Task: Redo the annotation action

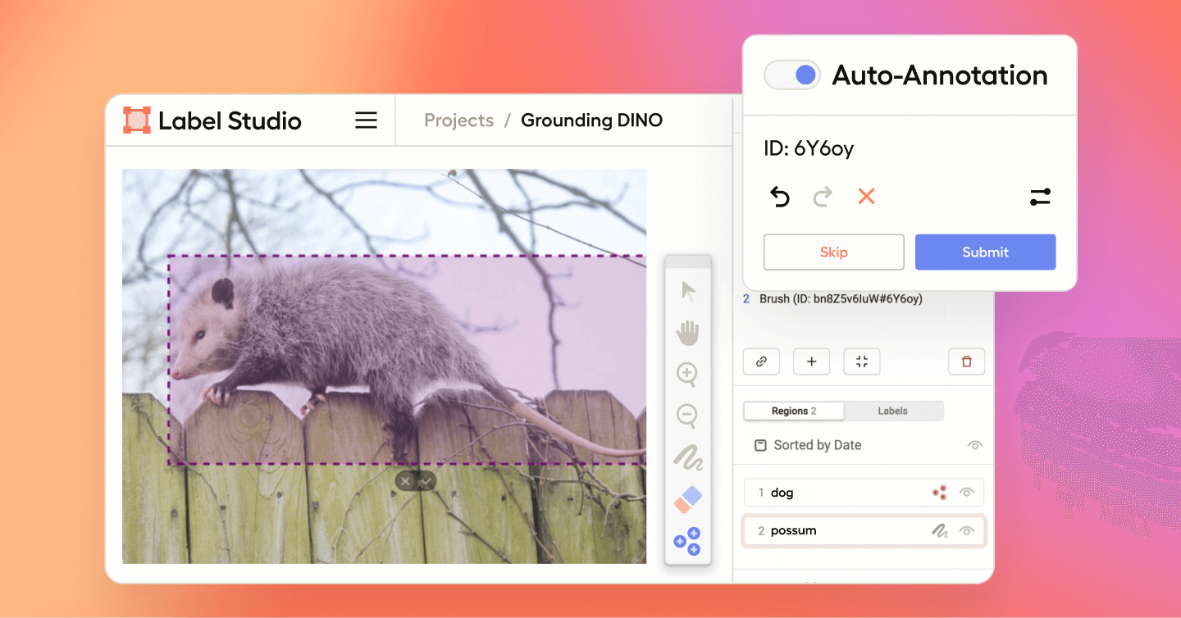Action: click(x=823, y=197)
